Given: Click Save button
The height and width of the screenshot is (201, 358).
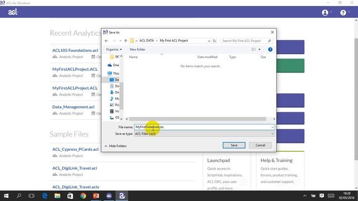Looking at the screenshot, I should pos(234,145).
